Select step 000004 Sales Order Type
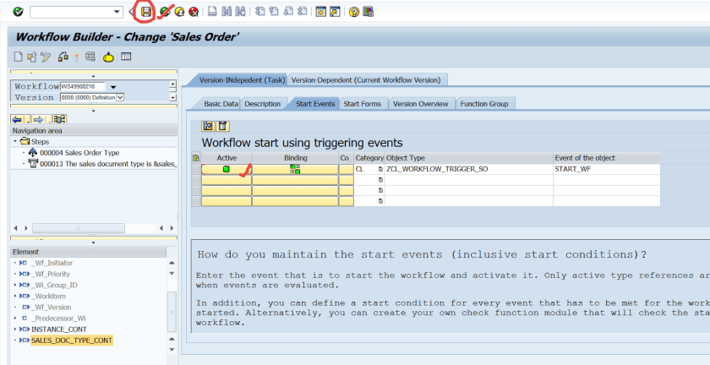 pyautogui.click(x=79, y=152)
